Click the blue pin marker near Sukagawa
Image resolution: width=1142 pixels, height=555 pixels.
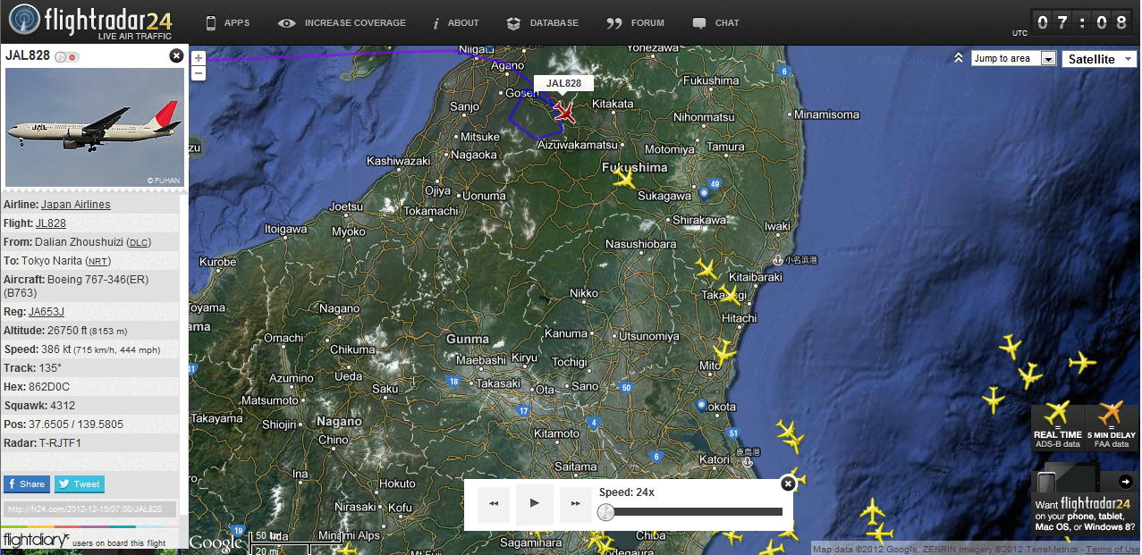[x=704, y=192]
